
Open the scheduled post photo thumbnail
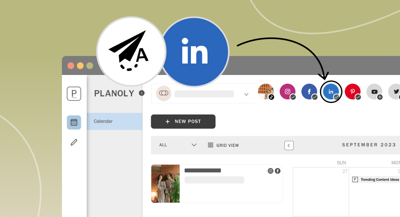click(x=166, y=183)
